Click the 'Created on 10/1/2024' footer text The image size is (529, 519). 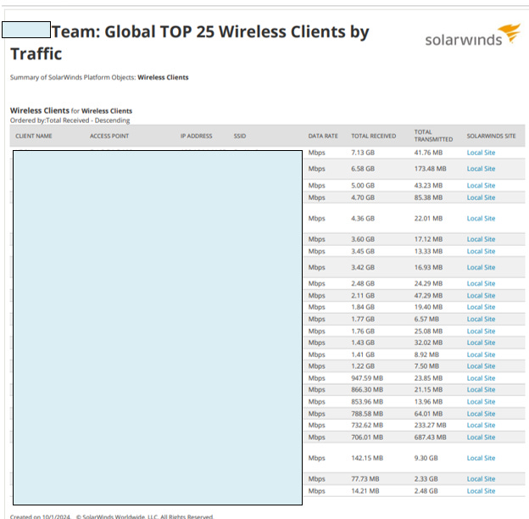tap(40, 516)
